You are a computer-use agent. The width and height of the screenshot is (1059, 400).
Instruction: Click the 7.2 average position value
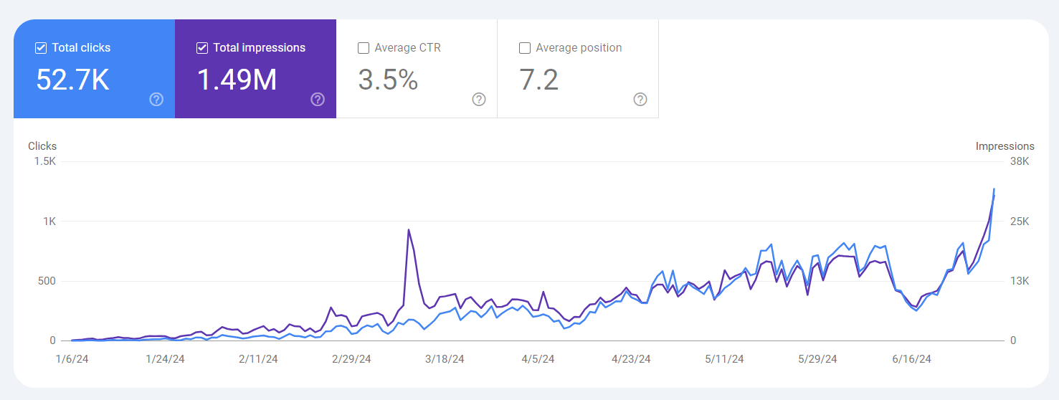pos(538,80)
